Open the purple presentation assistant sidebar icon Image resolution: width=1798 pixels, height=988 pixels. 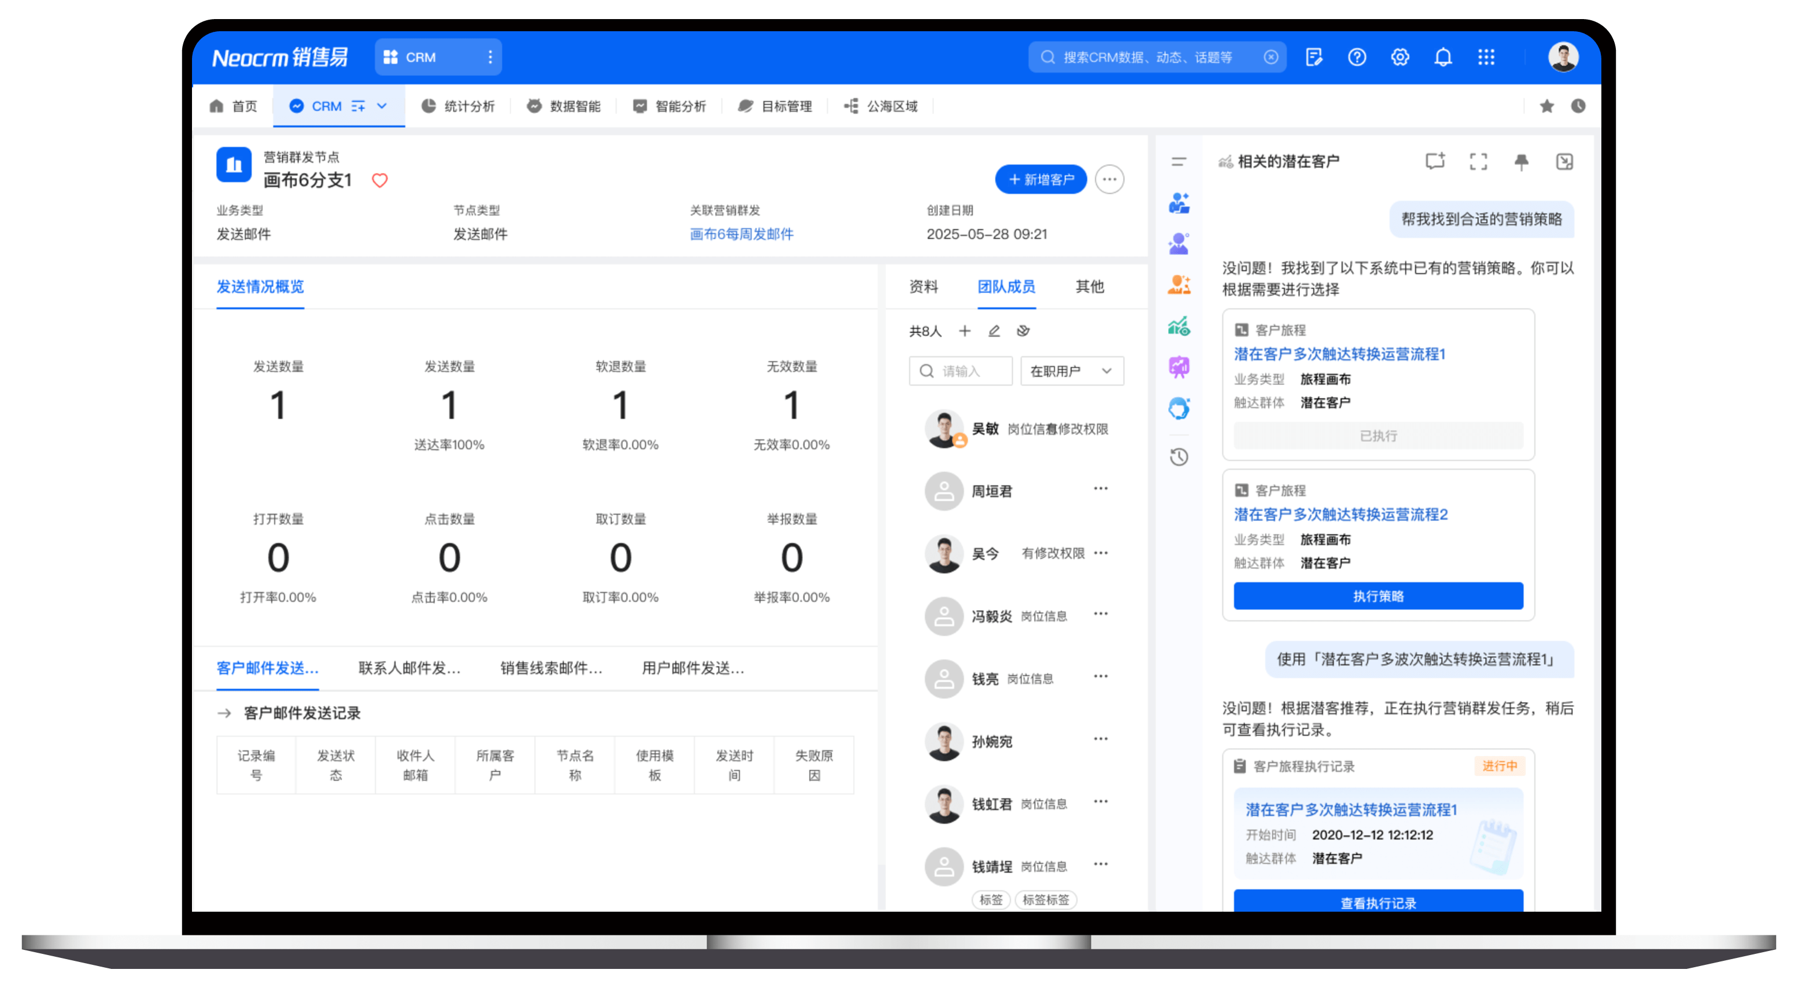[1179, 367]
